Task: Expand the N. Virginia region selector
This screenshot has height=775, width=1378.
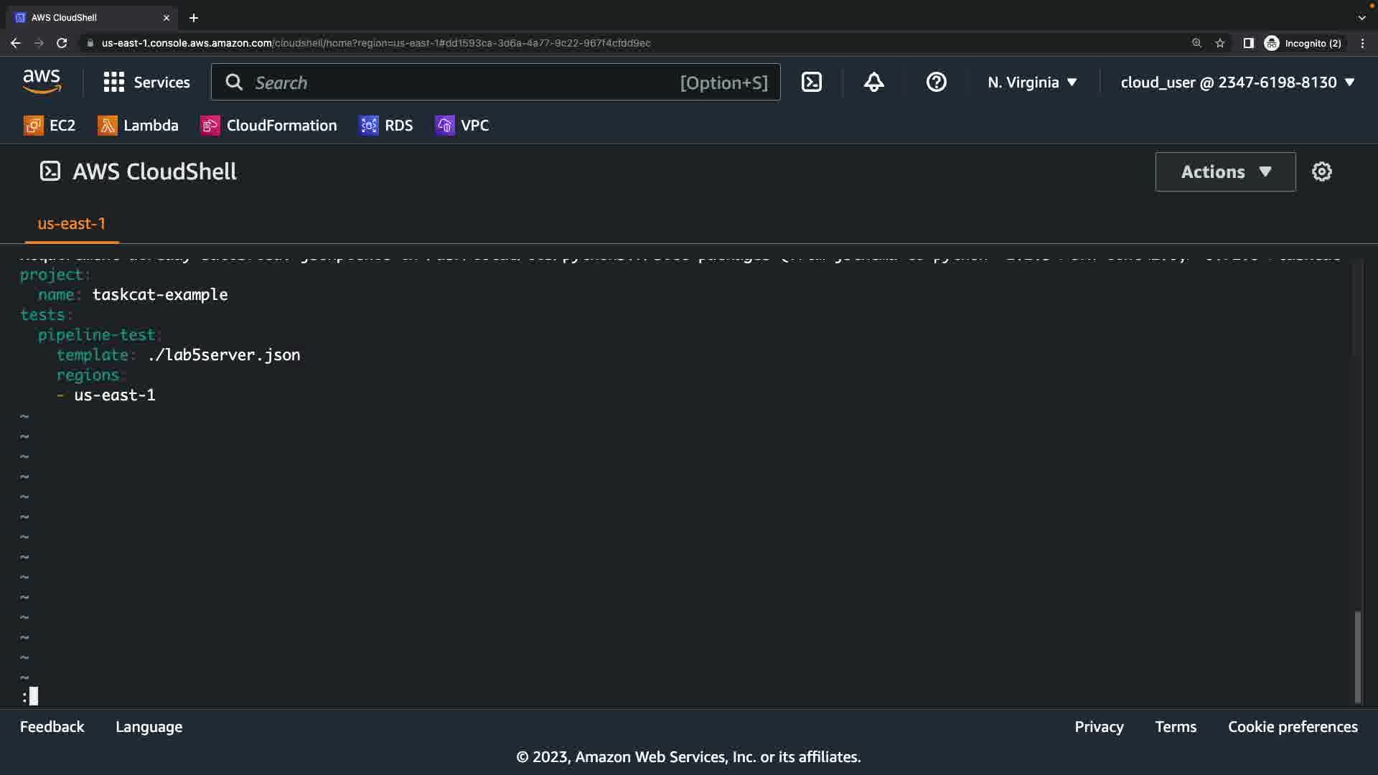Action: (1031, 83)
